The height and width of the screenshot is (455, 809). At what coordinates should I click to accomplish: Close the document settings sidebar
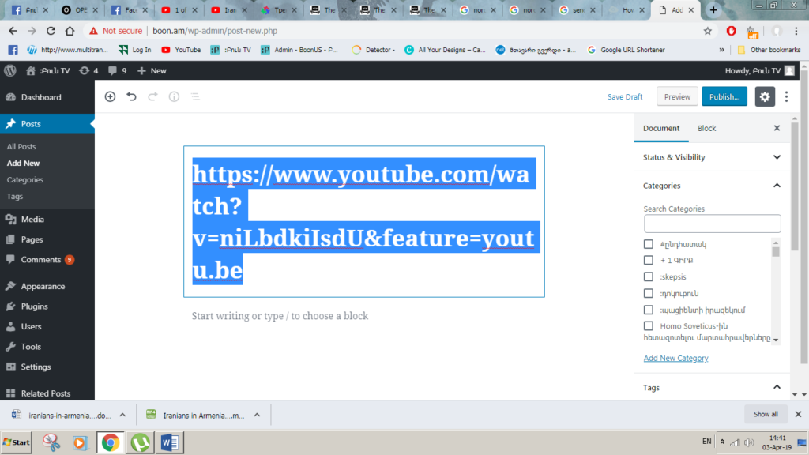pyautogui.click(x=777, y=128)
